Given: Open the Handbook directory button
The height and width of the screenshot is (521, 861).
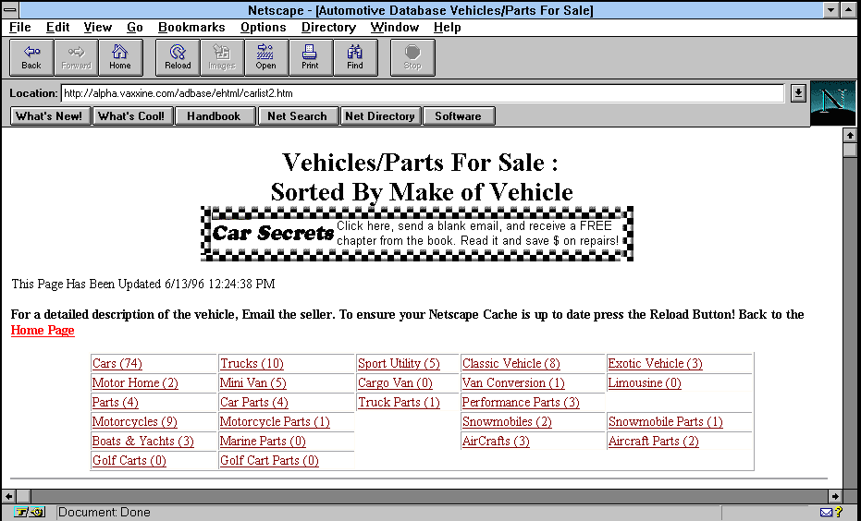Looking at the screenshot, I should 215,116.
